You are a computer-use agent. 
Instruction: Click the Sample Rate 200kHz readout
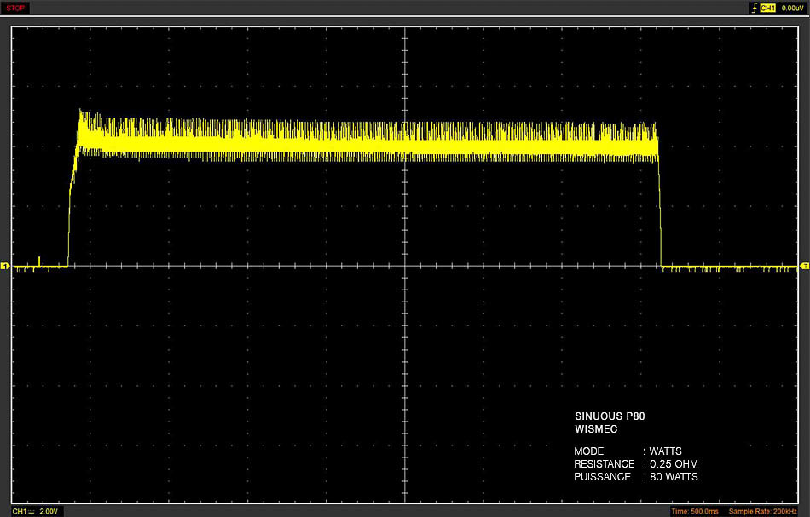[763, 511]
